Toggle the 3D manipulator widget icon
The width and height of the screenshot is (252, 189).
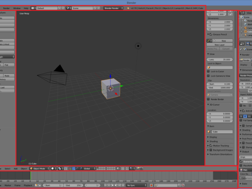(x=70, y=168)
